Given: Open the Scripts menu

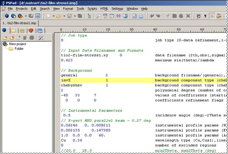Looking at the screenshot, I should (92, 9).
